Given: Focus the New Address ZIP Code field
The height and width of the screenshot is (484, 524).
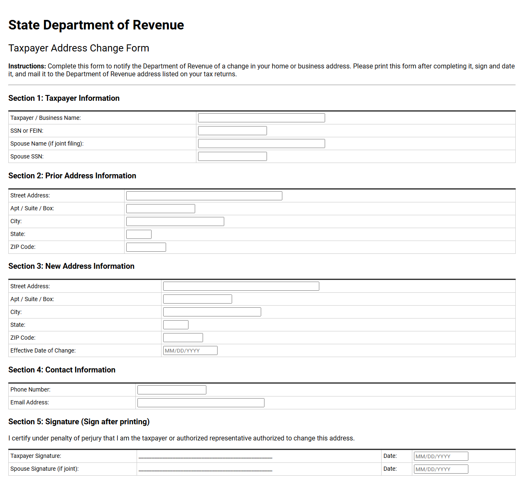Looking at the screenshot, I should 183,338.
